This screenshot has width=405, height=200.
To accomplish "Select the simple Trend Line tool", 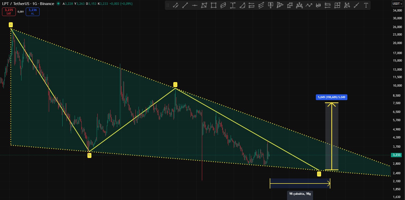I will [x=185, y=5].
